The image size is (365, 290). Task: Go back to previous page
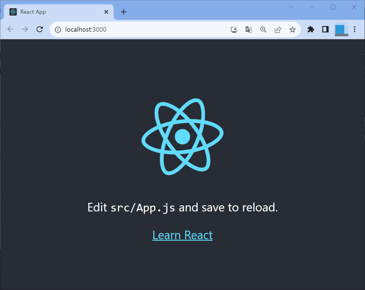pyautogui.click(x=10, y=29)
